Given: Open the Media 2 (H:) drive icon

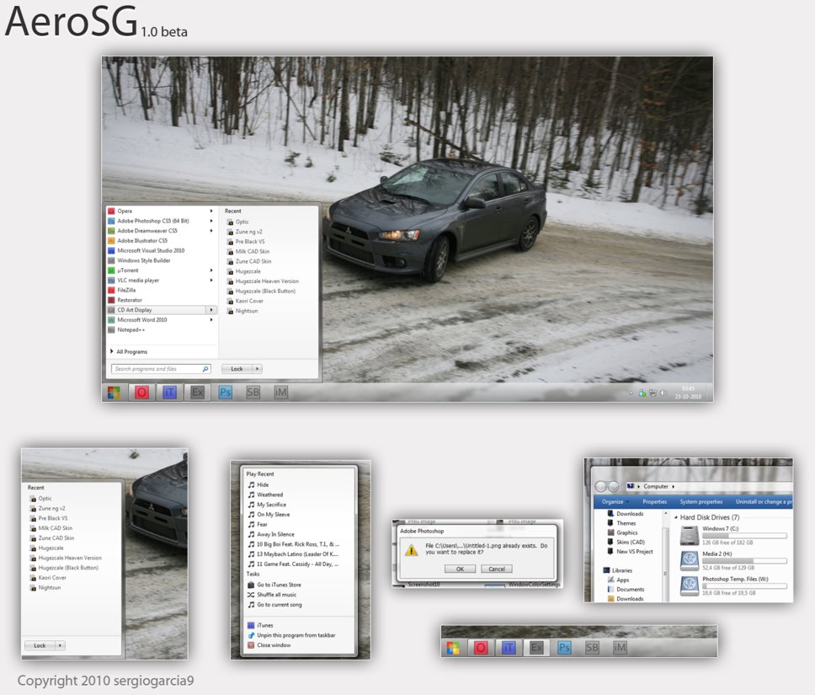Looking at the screenshot, I should coord(689,559).
